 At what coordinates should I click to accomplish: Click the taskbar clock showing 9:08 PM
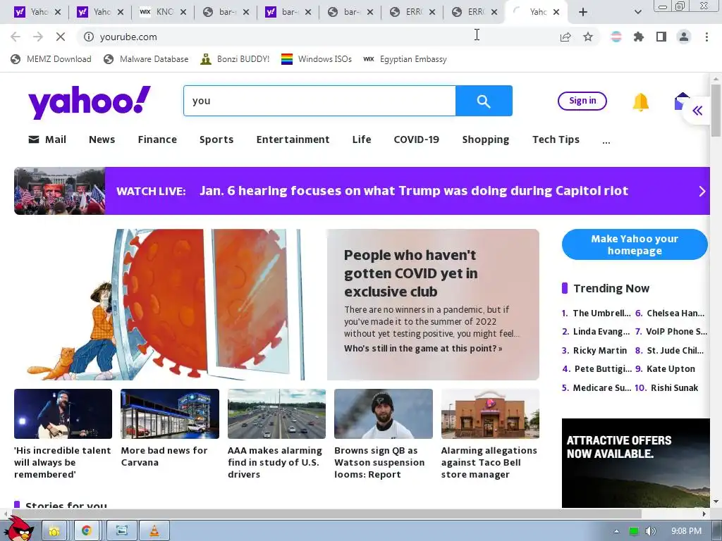pos(686,531)
